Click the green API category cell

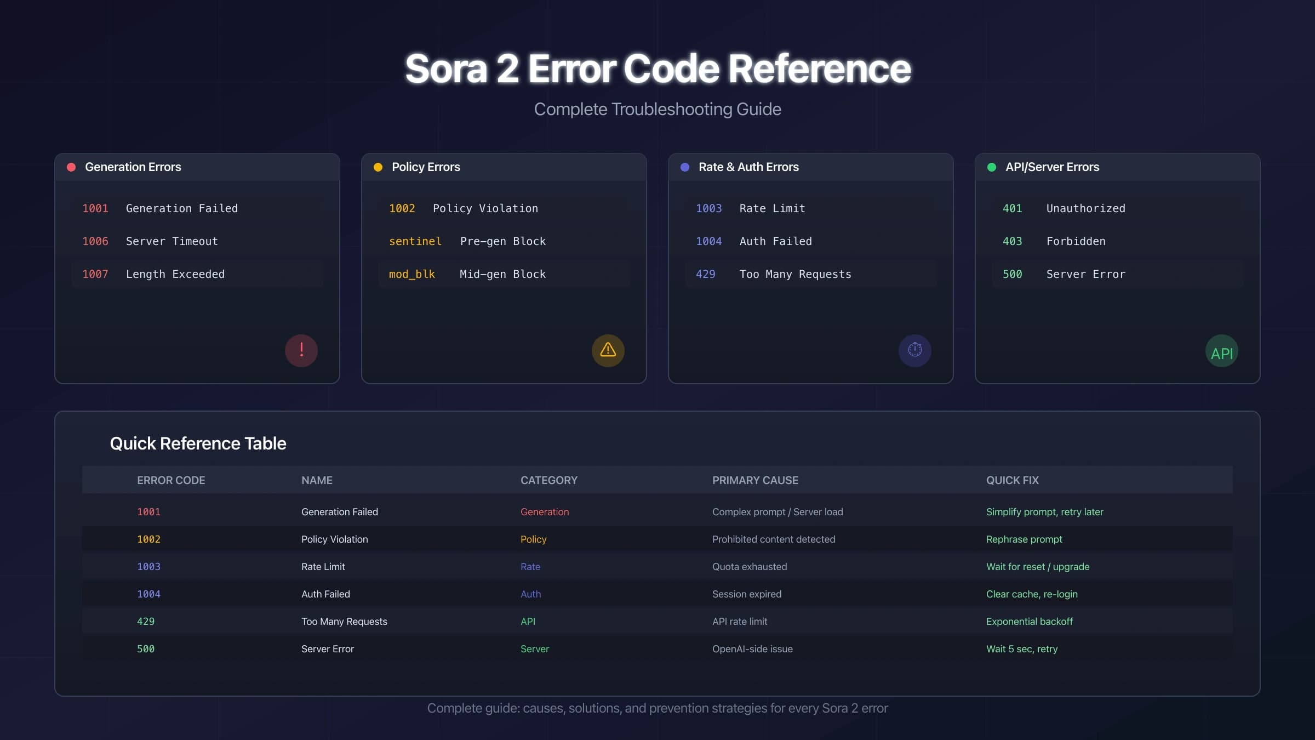pos(528,622)
